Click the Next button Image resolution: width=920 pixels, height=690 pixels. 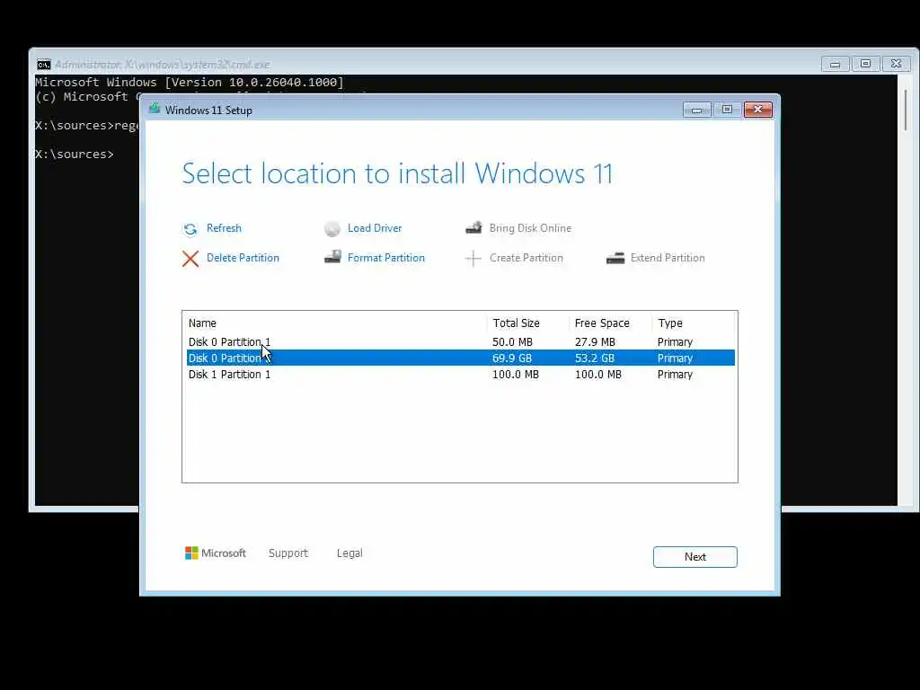click(695, 557)
